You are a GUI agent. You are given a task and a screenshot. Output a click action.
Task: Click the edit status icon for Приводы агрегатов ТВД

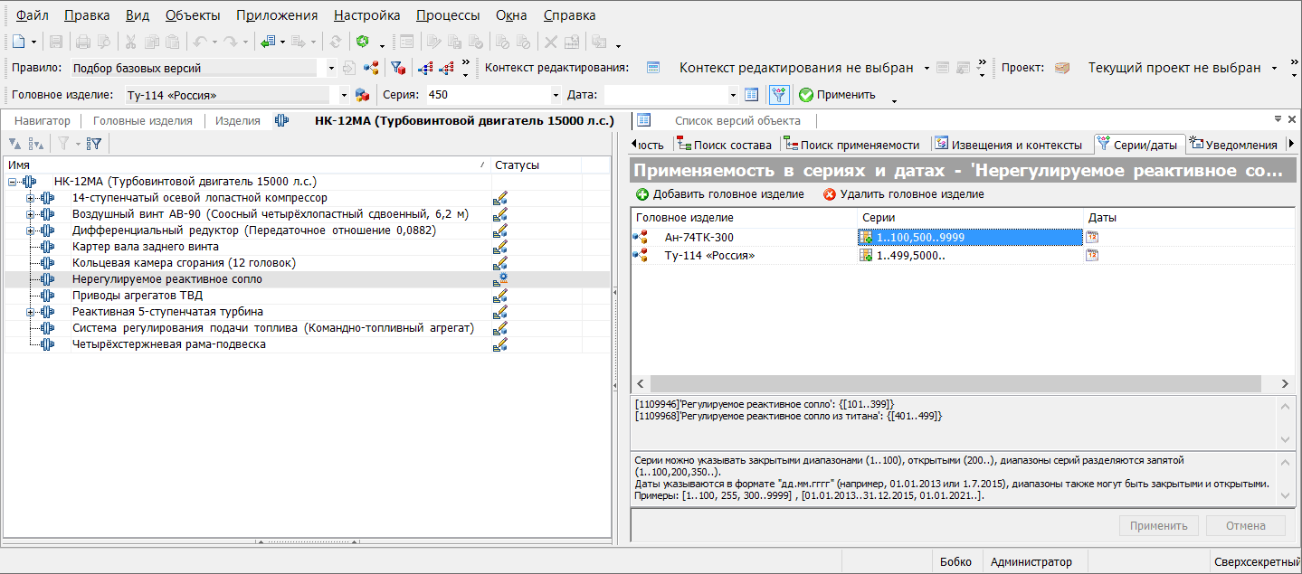click(500, 296)
